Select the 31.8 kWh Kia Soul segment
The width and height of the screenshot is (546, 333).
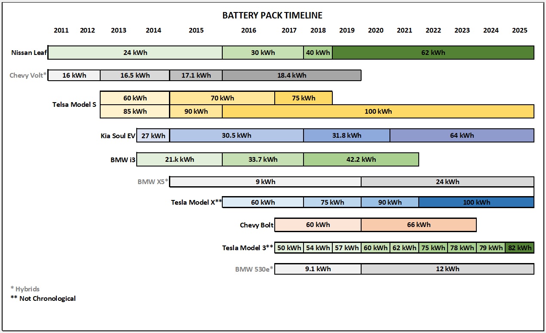pos(347,136)
